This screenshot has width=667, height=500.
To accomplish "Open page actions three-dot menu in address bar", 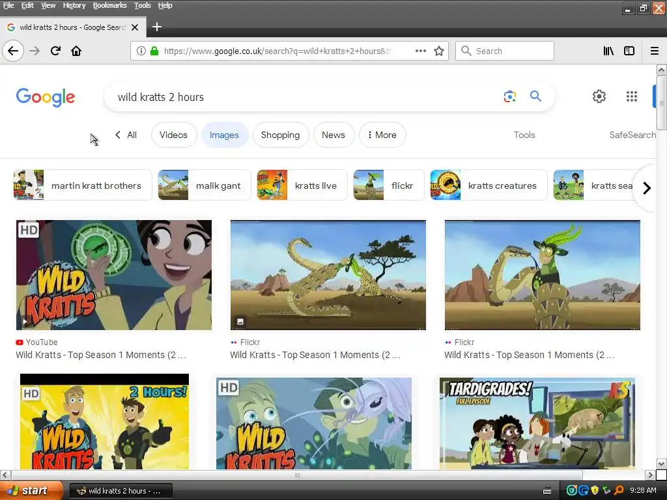I will (421, 51).
